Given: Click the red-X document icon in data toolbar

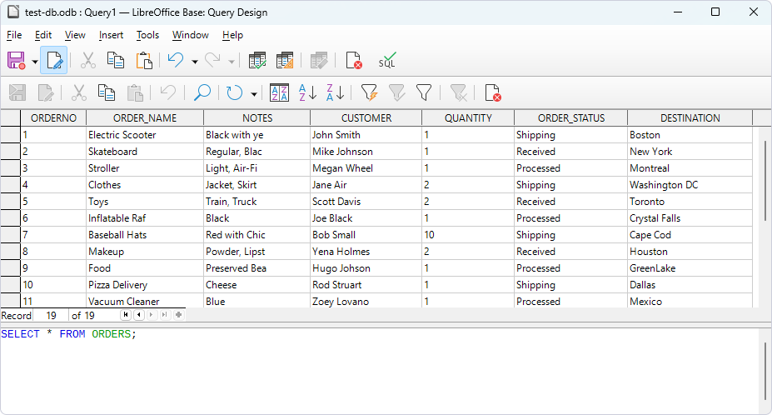Looking at the screenshot, I should pos(492,92).
